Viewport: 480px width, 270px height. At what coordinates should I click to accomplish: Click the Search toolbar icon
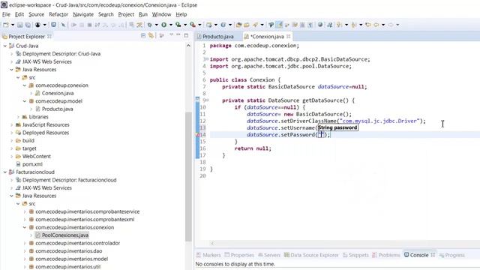(255, 25)
